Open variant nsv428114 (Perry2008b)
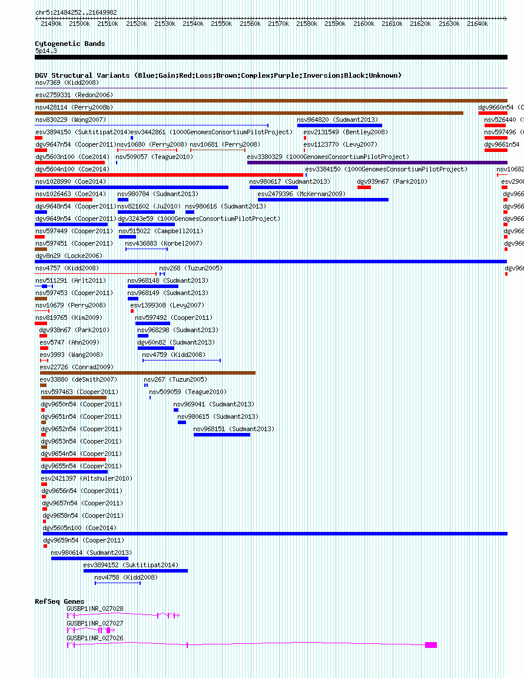Viewport: 524px width, 678px height. point(74,107)
